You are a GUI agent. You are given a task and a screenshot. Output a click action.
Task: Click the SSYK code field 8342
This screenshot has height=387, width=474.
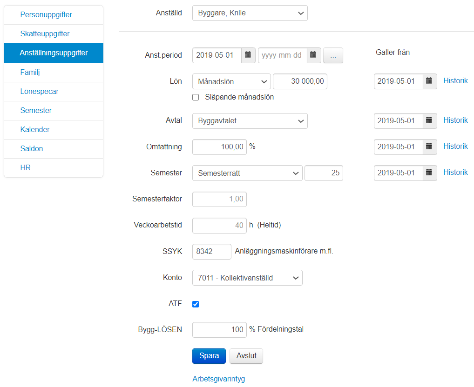pyautogui.click(x=211, y=252)
